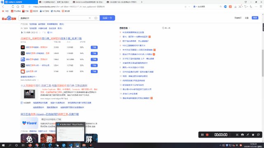Expand the undo arrow dropdown in toolbar
The height and width of the screenshot is (148, 264).
(247, 7)
